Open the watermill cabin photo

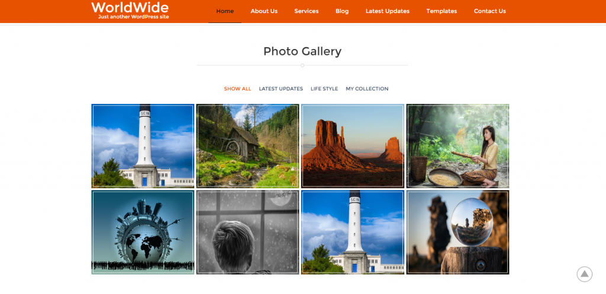(x=248, y=146)
